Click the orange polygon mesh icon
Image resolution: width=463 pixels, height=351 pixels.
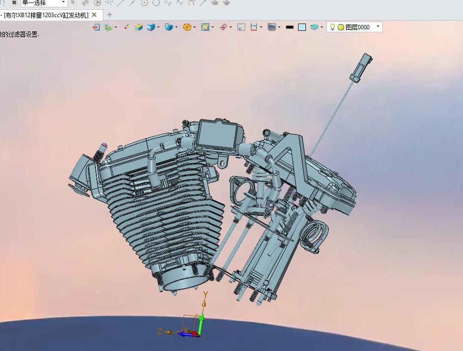pos(187,27)
